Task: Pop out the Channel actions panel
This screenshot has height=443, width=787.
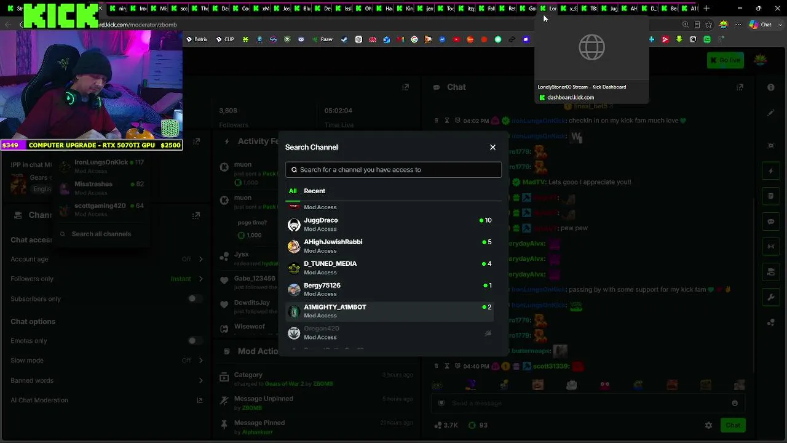Action: coord(196,215)
